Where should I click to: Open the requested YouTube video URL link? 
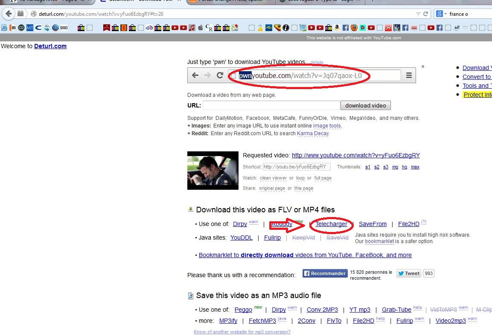356,155
